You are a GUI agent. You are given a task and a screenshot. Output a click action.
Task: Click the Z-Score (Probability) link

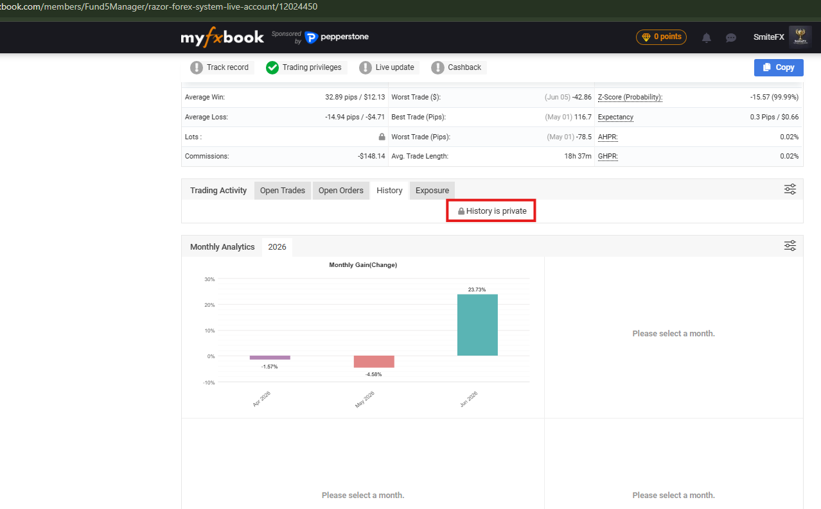click(630, 98)
